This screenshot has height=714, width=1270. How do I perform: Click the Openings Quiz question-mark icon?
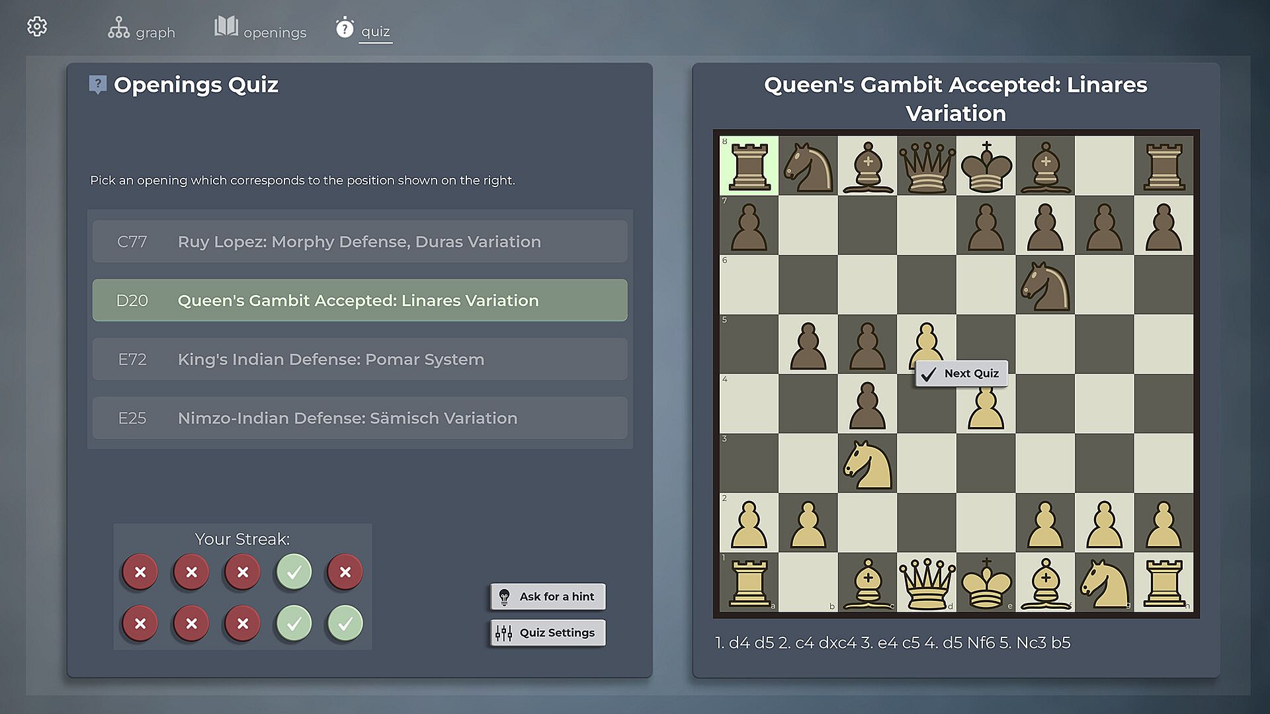98,85
